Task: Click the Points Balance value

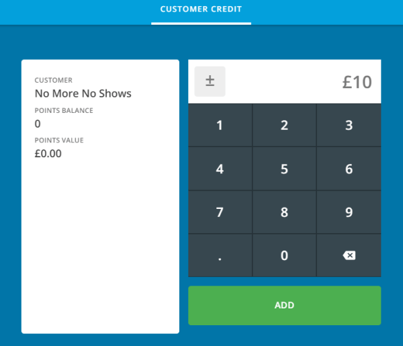Action: (x=38, y=124)
